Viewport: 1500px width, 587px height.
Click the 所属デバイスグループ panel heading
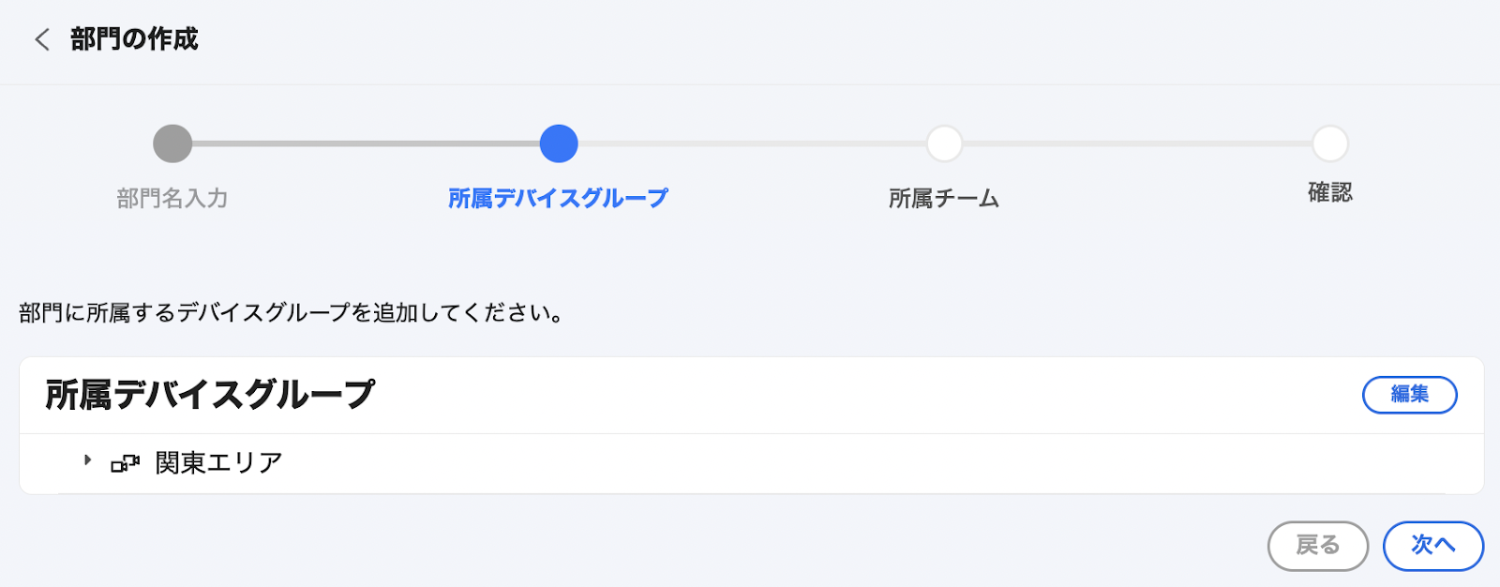tap(210, 395)
